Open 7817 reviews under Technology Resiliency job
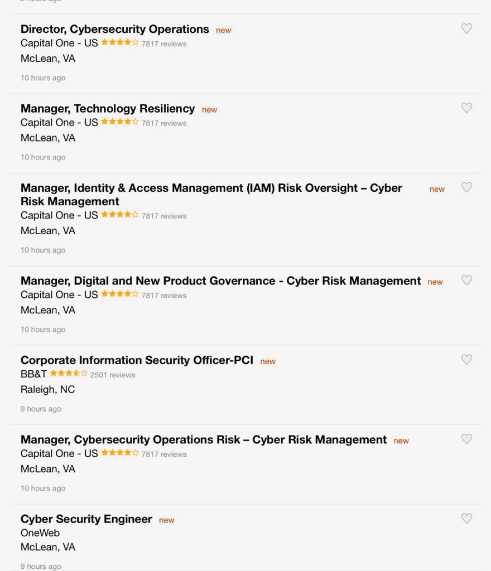 pos(164,123)
